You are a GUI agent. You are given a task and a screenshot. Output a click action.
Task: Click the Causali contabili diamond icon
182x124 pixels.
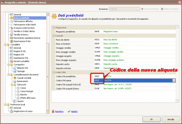[x=15, y=78]
